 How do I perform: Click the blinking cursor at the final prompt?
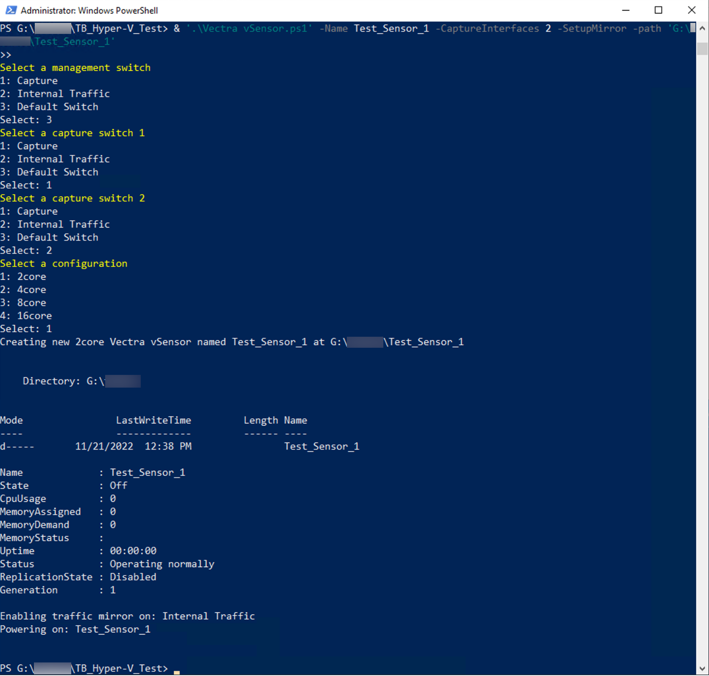[x=177, y=673]
